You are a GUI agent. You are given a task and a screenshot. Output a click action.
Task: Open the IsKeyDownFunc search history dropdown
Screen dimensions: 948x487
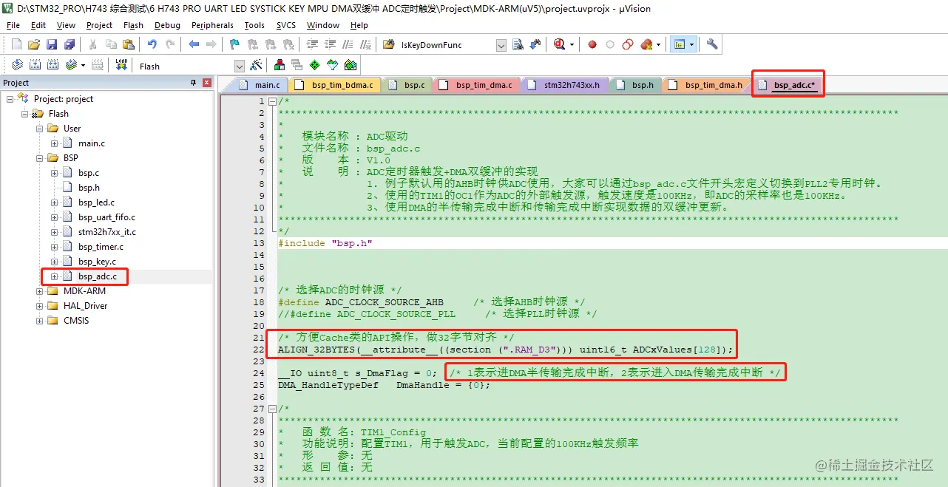501,46
